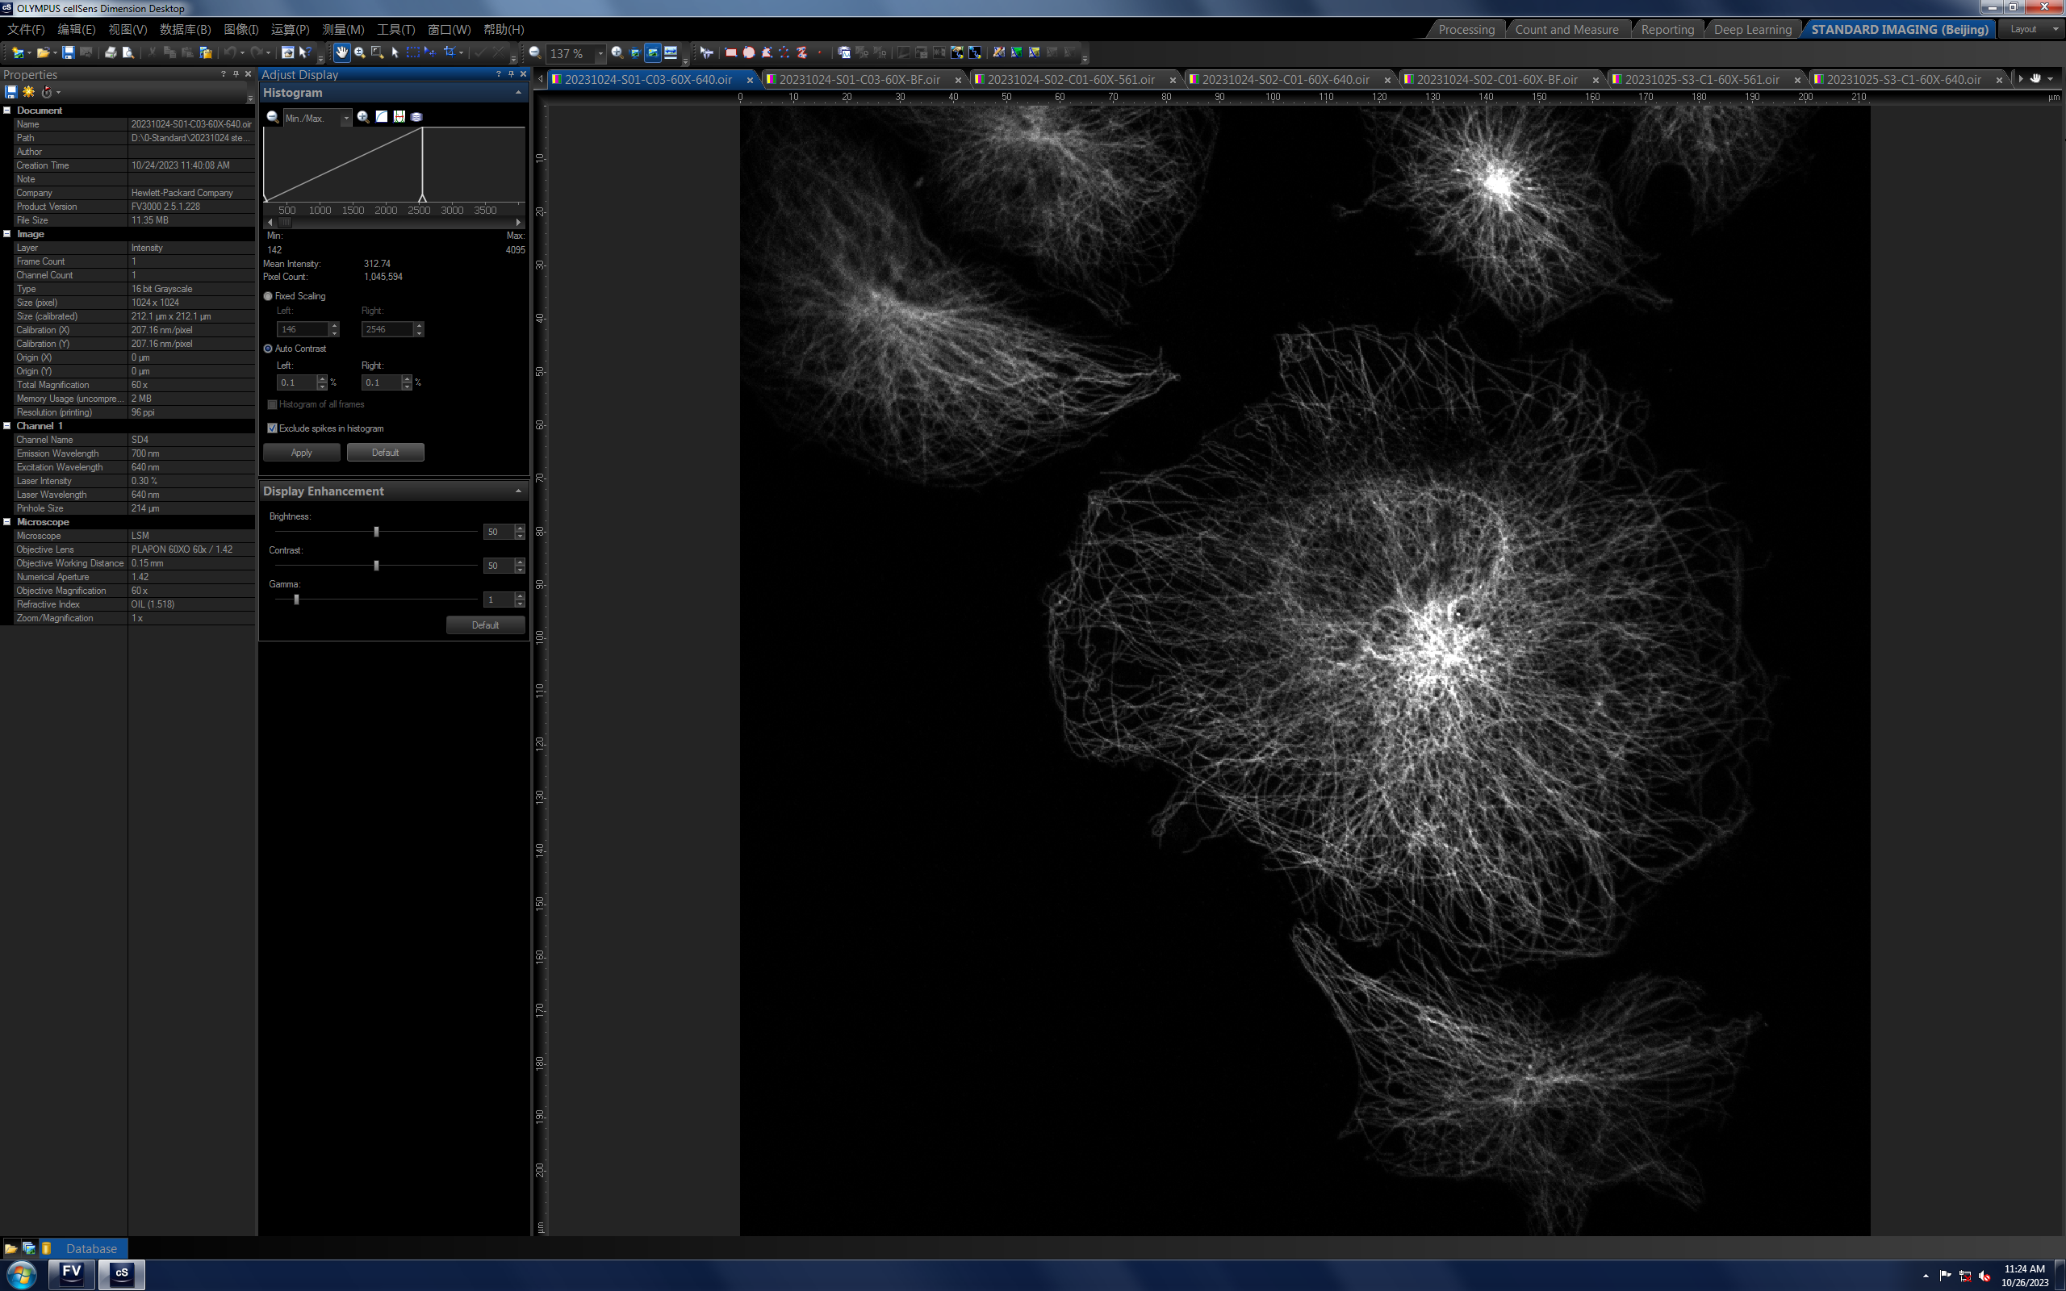The width and height of the screenshot is (2066, 1291).
Task: Click the FV app in Windows taskbar
Action: pos(72,1273)
